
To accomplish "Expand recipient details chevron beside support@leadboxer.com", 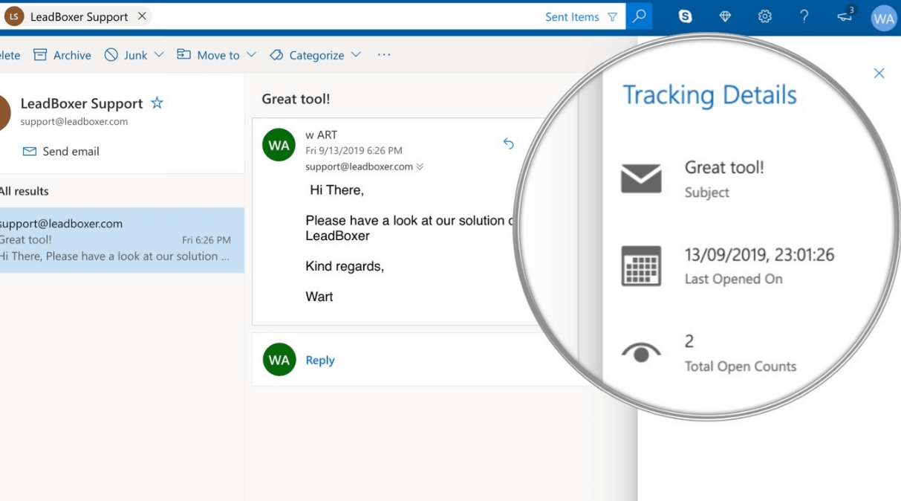I will click(x=420, y=167).
